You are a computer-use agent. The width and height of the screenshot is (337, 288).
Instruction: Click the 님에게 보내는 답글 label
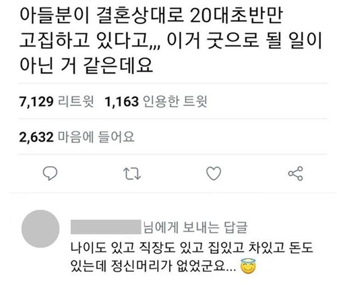195,227
